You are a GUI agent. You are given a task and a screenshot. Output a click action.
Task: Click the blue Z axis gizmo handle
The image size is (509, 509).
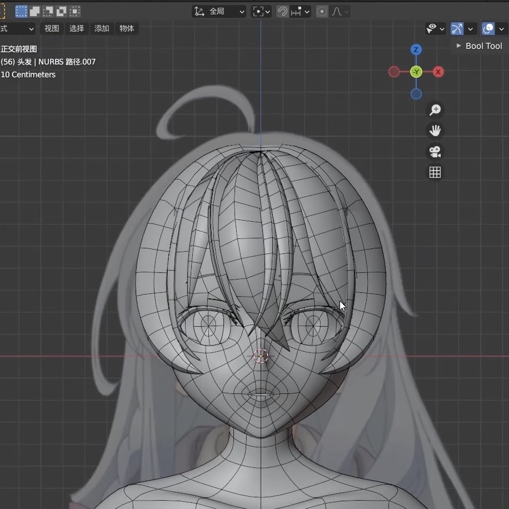pos(416,49)
